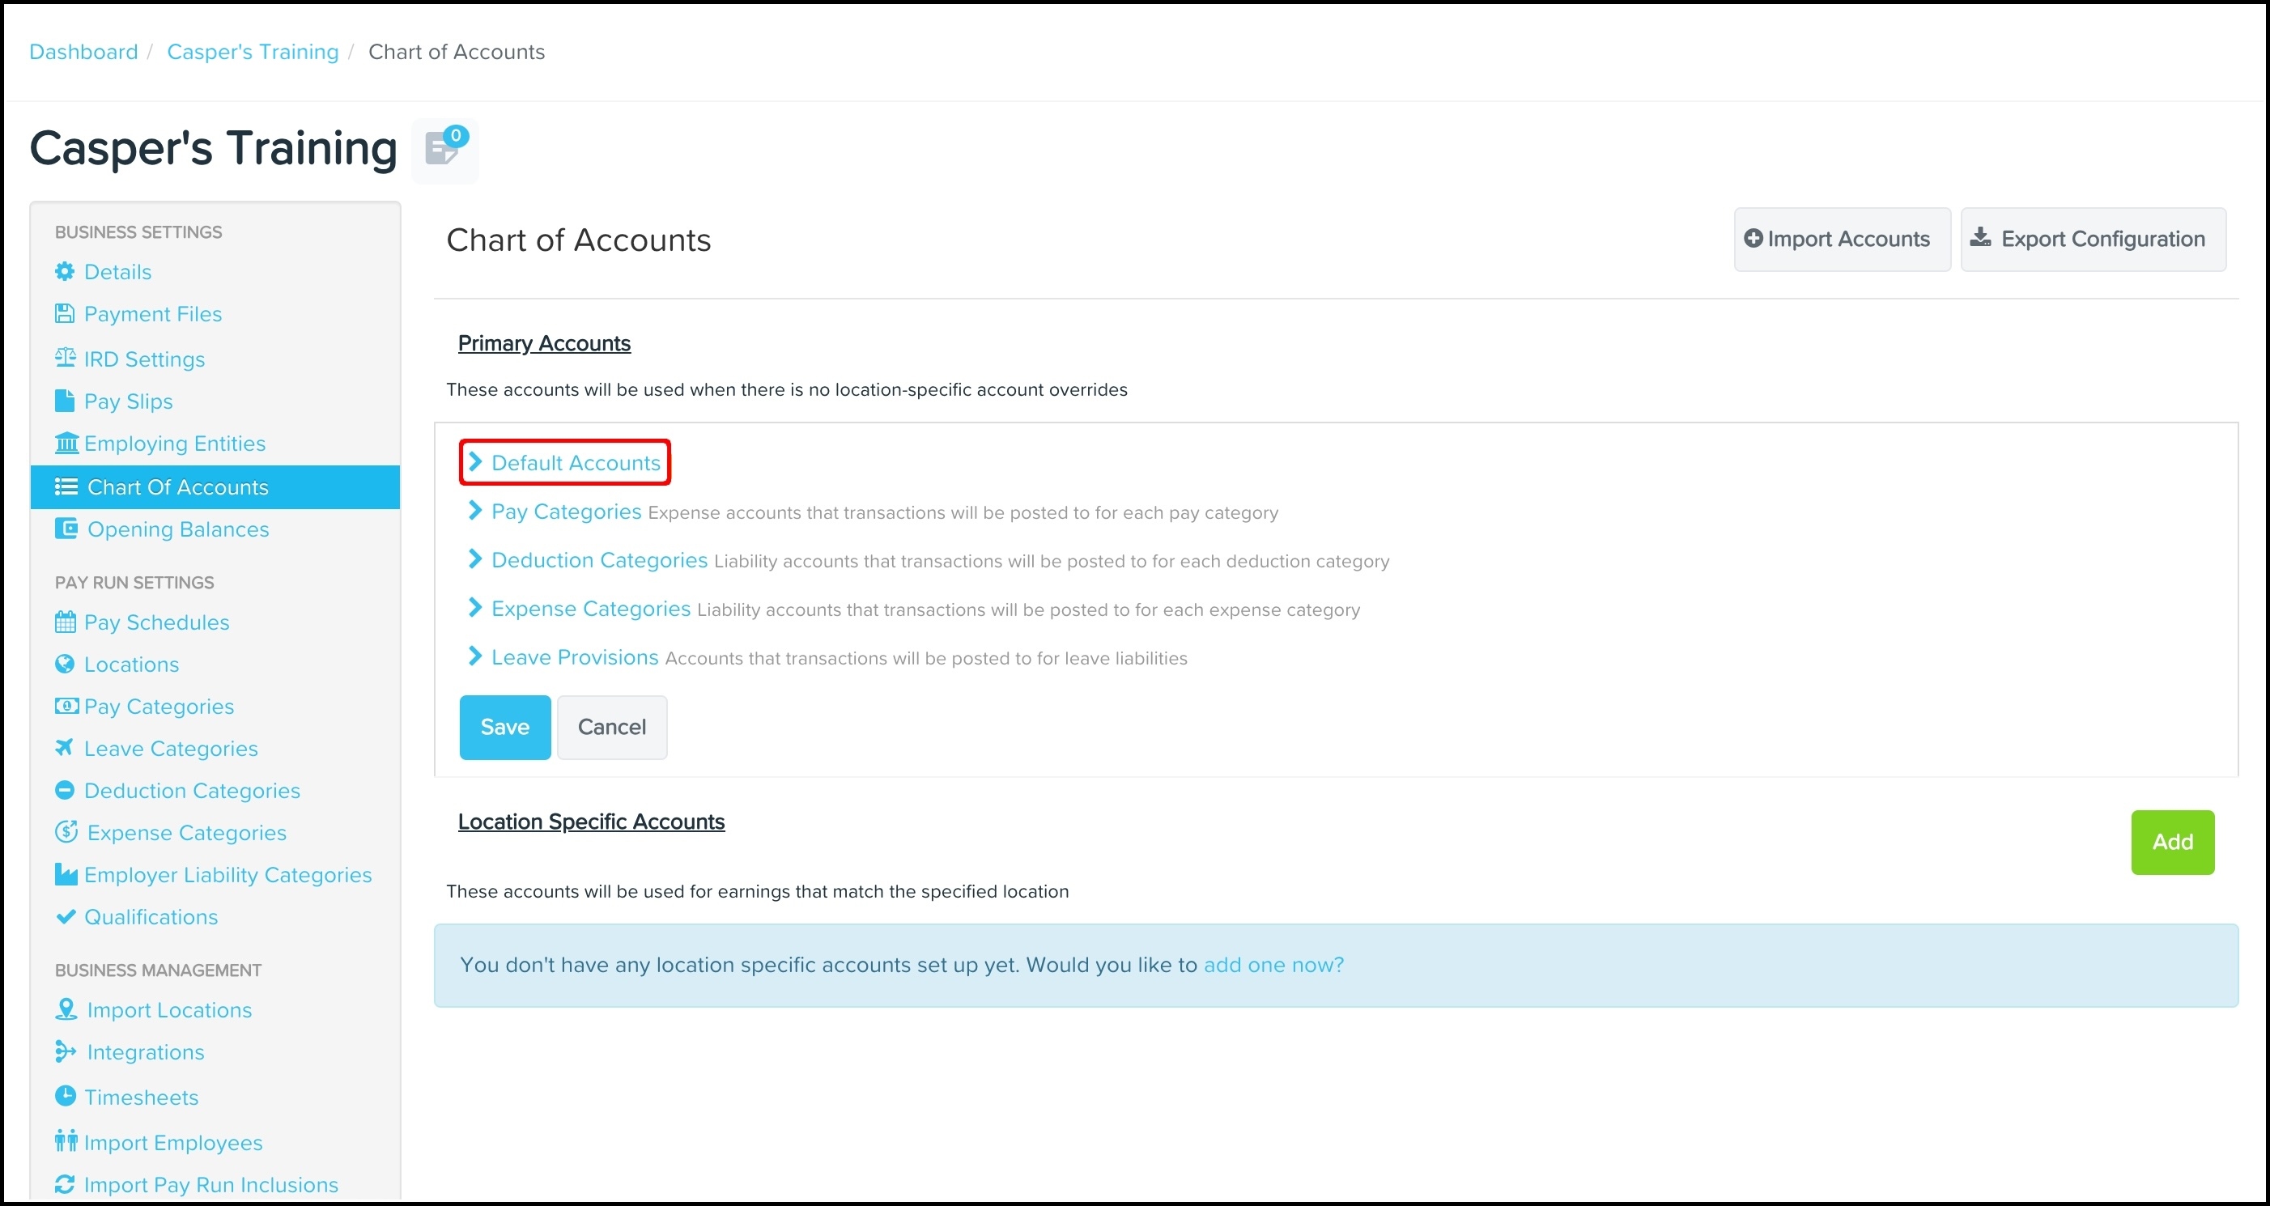Screen dimensions: 2270x1206
Task: Click the globe icon beside Locations
Action: [64, 665]
